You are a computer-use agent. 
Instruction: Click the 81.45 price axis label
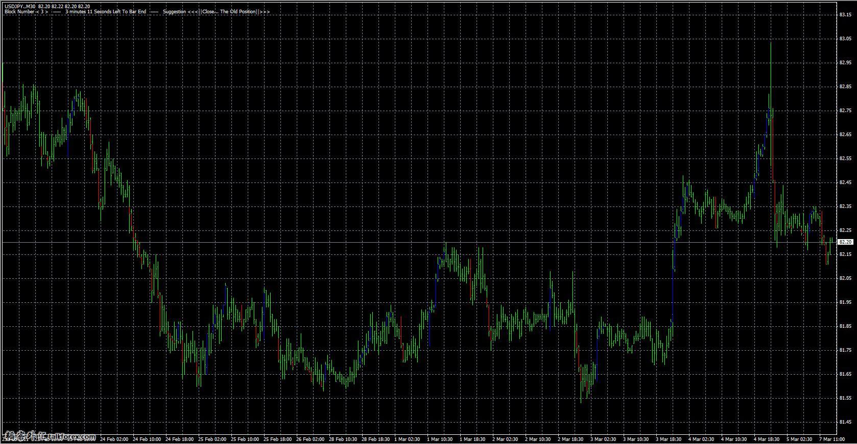[845, 422]
